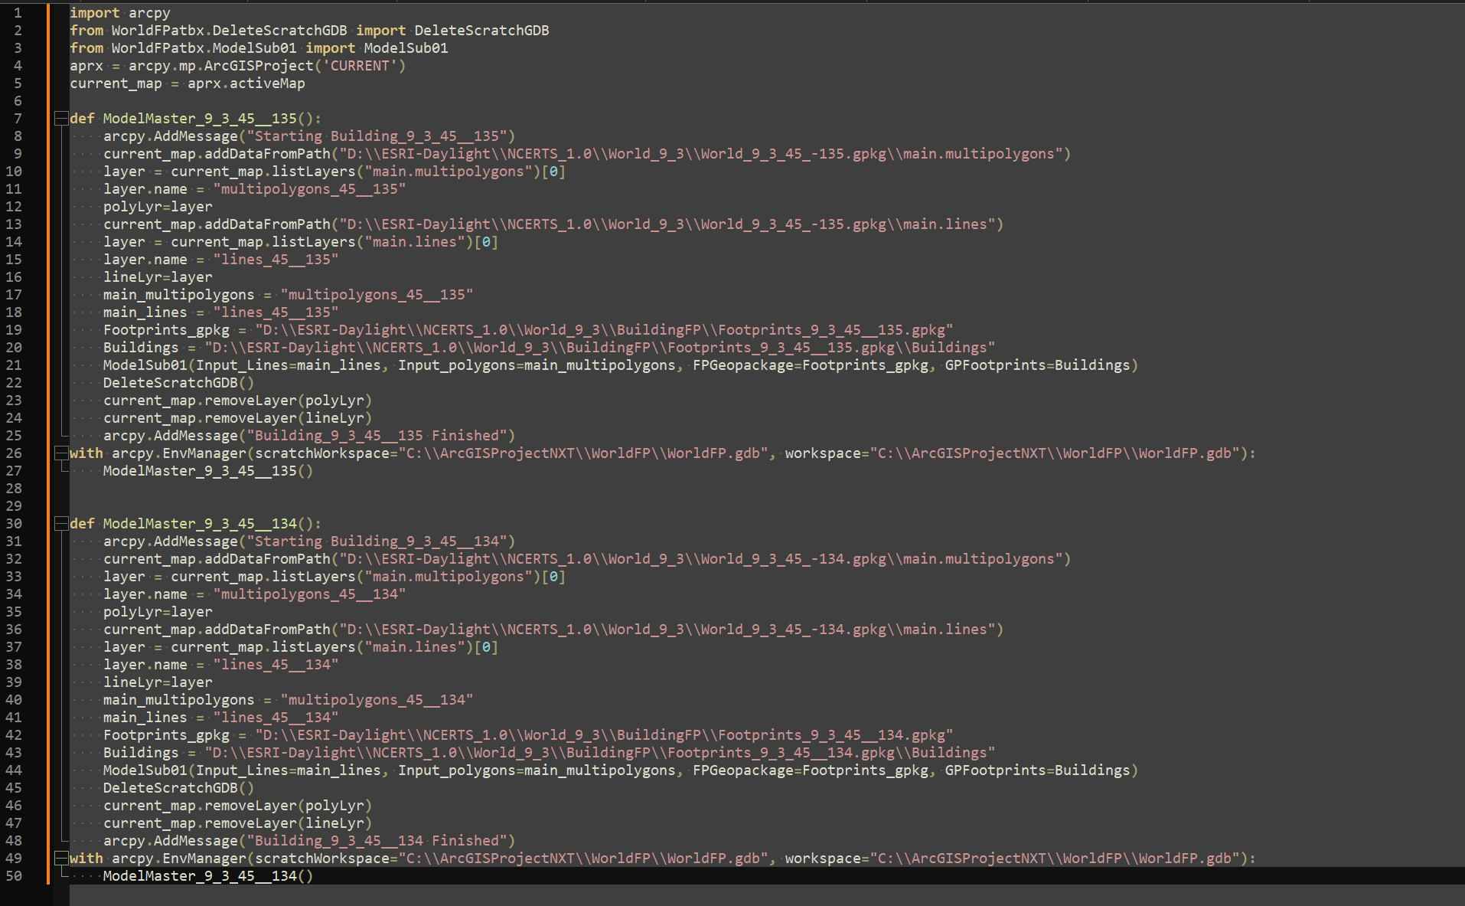Collapse the ModelMaster_9_3_45__135 function fold
Screen dimensions: 1465x906
click(x=60, y=118)
